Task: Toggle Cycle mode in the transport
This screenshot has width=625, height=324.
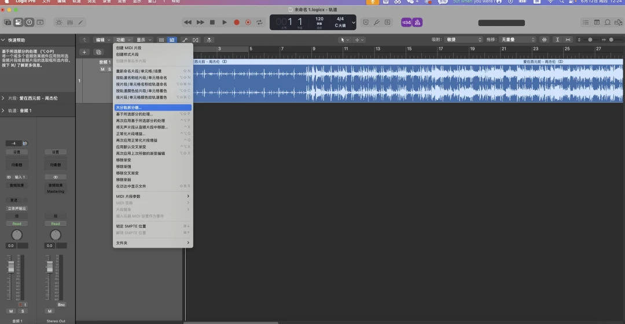Action: click(x=259, y=23)
